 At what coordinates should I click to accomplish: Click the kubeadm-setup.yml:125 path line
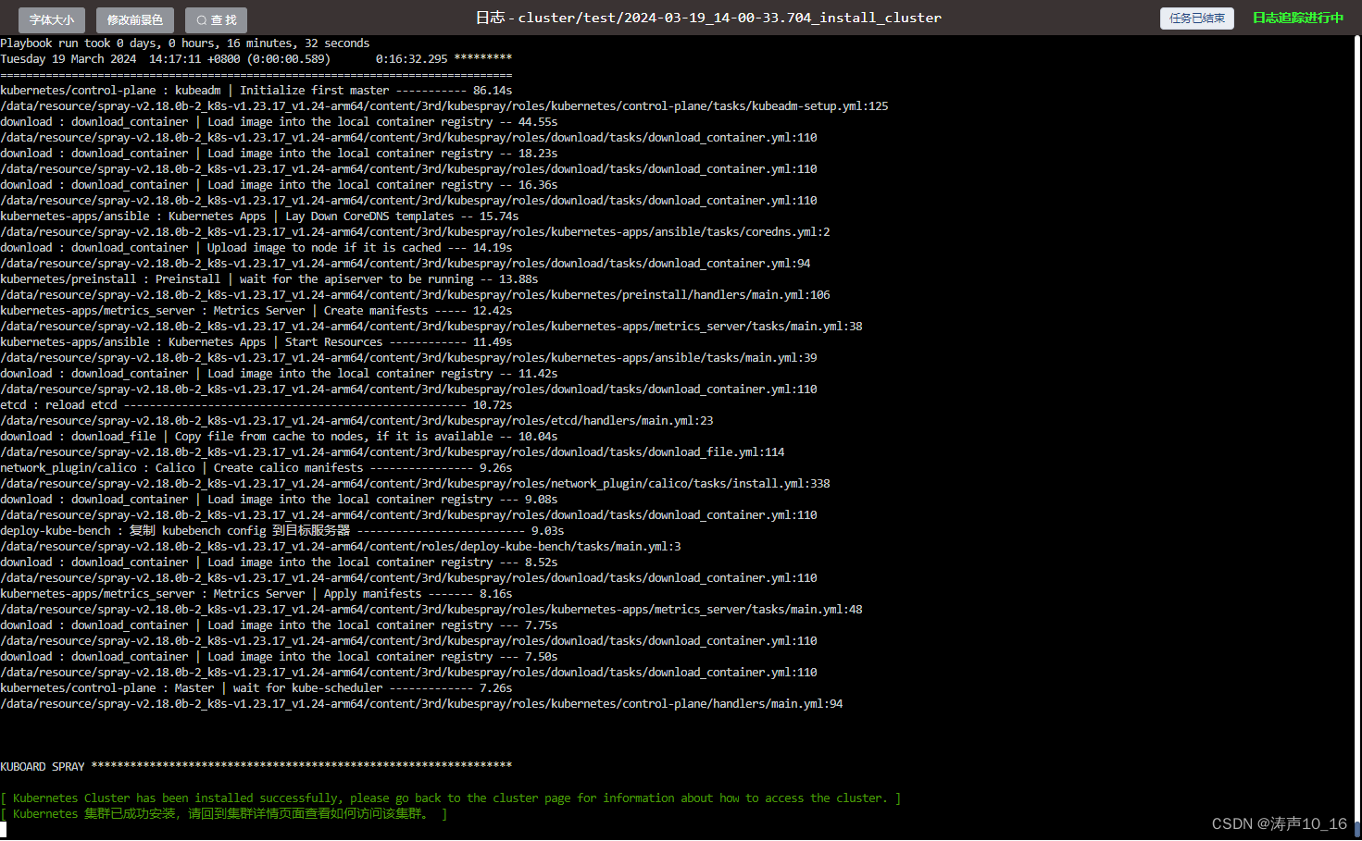[444, 106]
